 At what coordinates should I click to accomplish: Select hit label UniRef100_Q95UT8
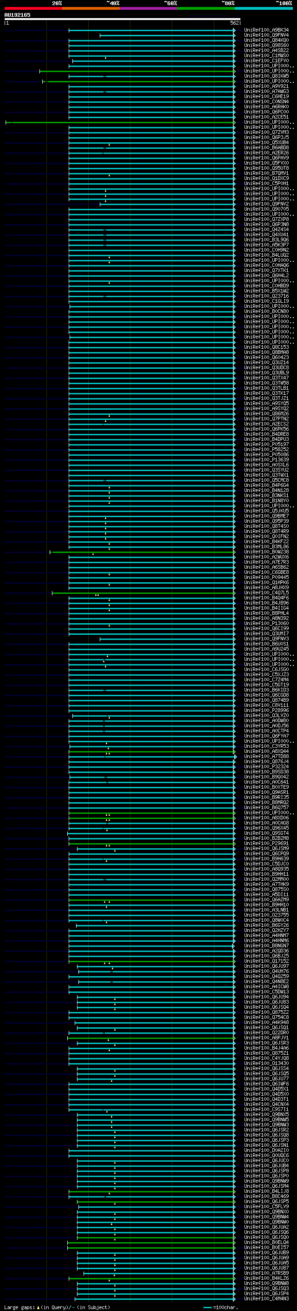(266, 168)
